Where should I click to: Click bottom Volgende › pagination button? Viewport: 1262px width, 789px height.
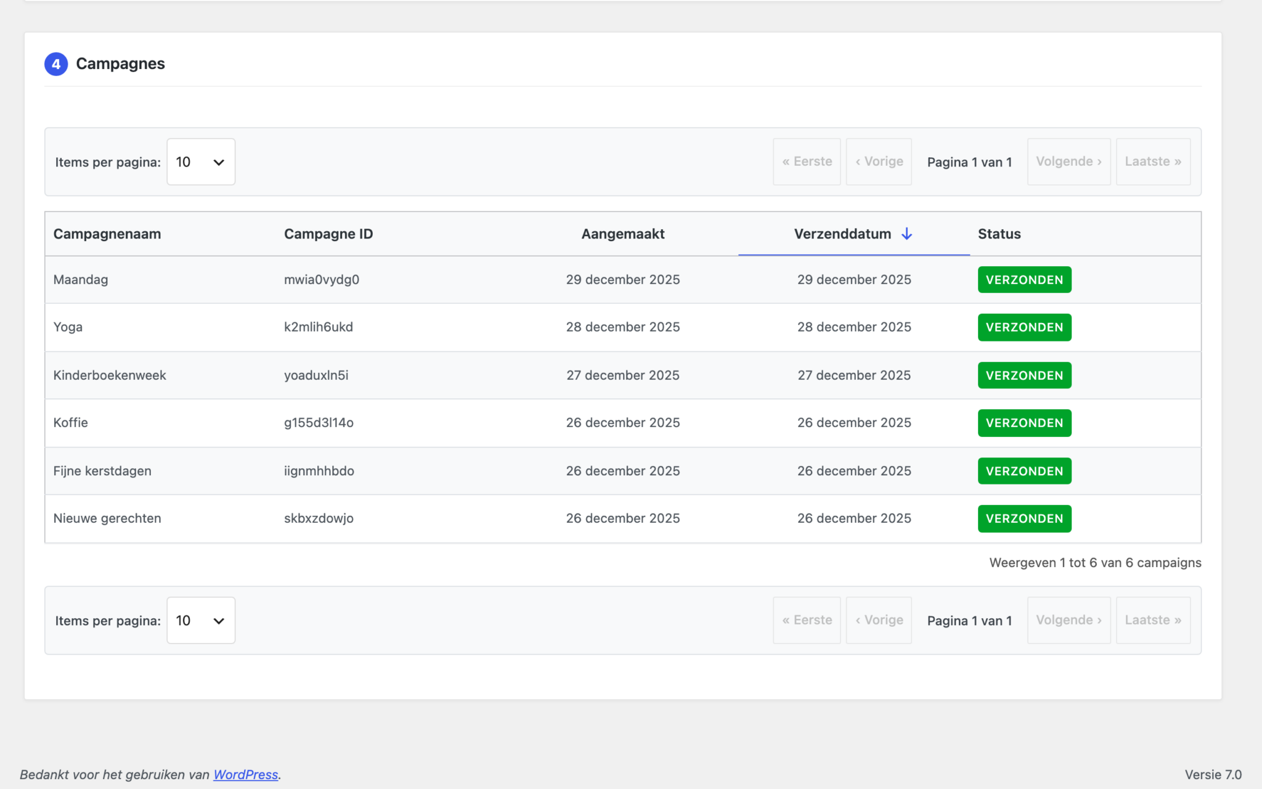[x=1069, y=620]
